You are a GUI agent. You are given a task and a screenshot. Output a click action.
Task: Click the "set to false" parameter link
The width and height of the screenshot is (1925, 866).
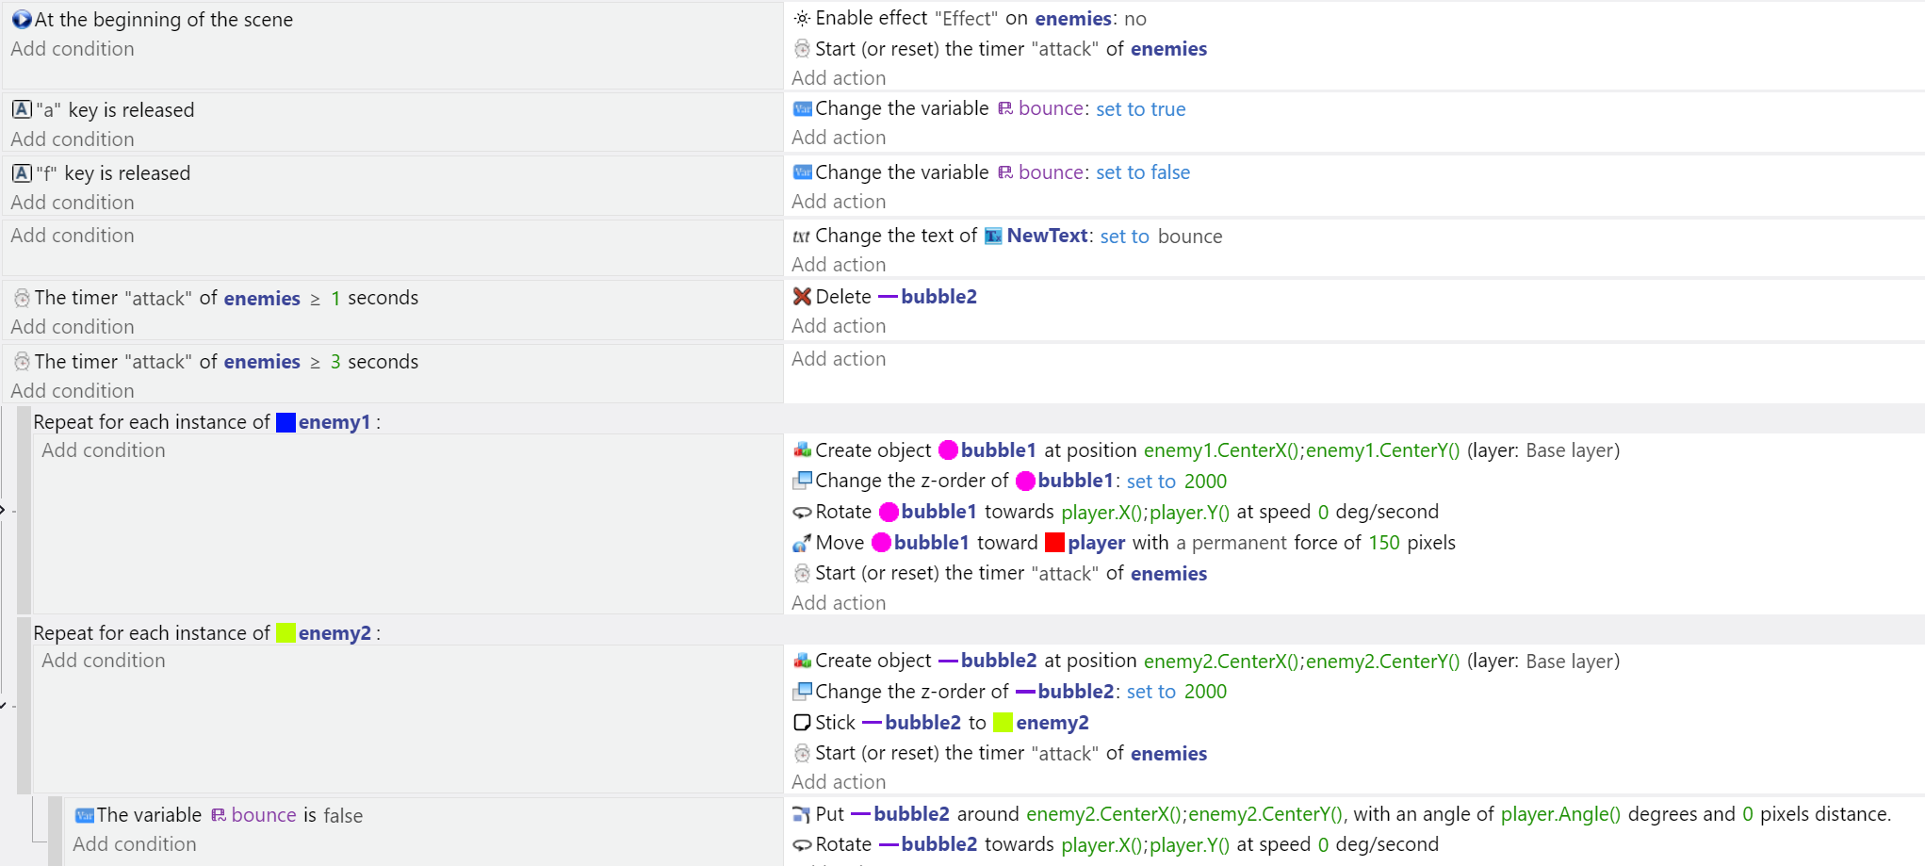[1143, 172]
